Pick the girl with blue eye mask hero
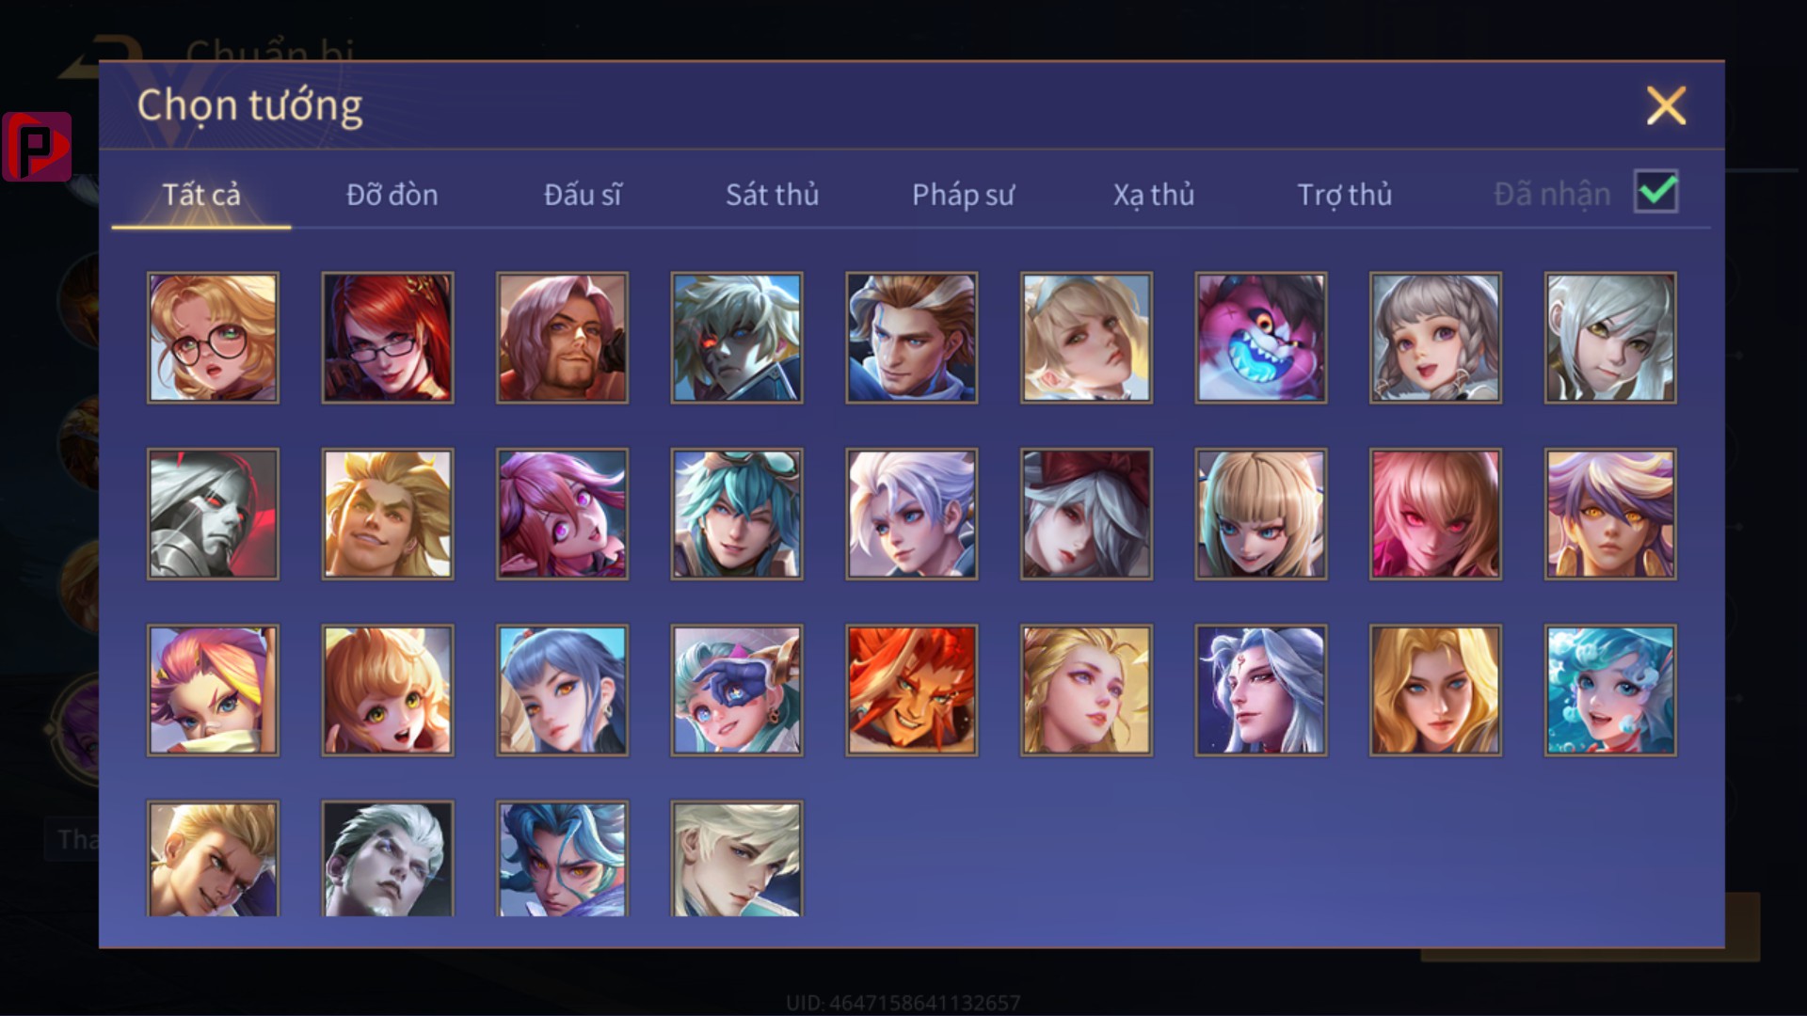 (x=737, y=691)
